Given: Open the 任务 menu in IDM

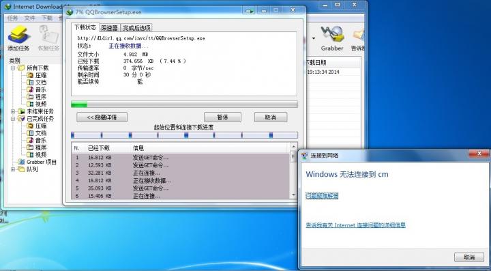Looking at the screenshot, I should pyautogui.click(x=12, y=18).
